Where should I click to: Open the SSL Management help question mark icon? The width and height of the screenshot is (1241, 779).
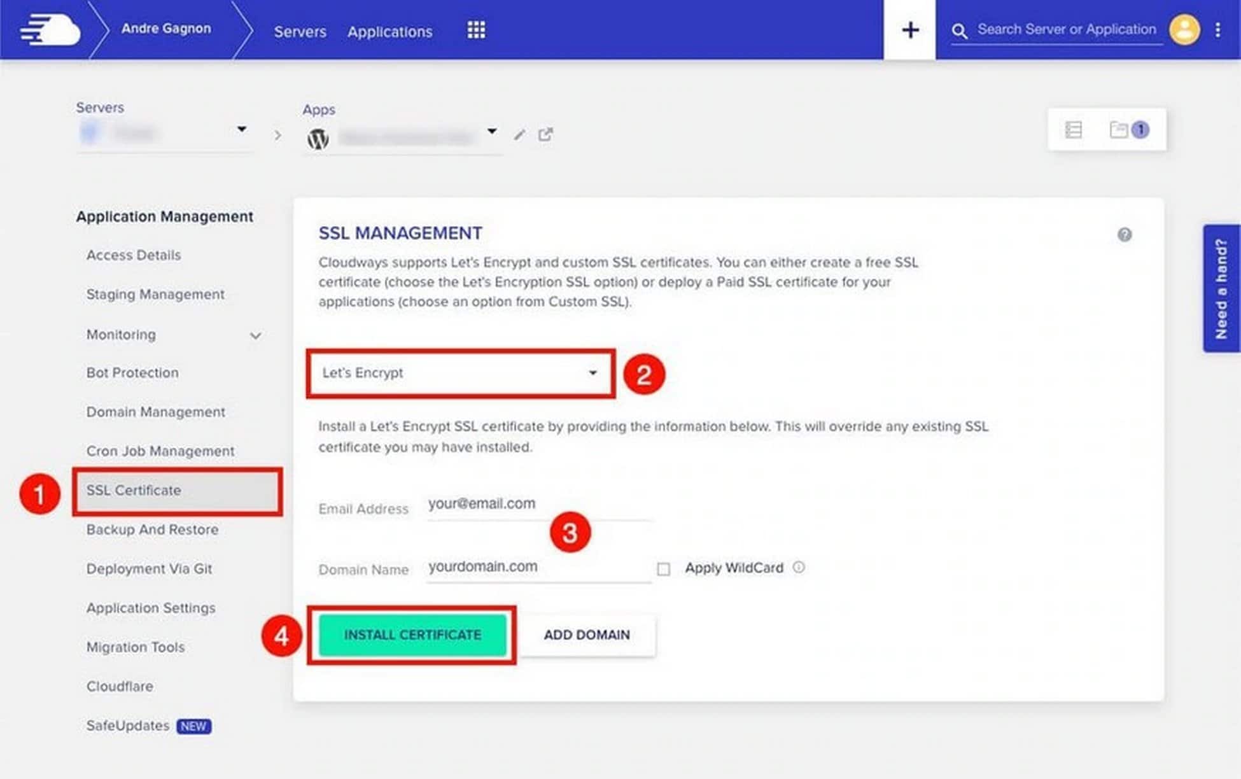(x=1125, y=235)
